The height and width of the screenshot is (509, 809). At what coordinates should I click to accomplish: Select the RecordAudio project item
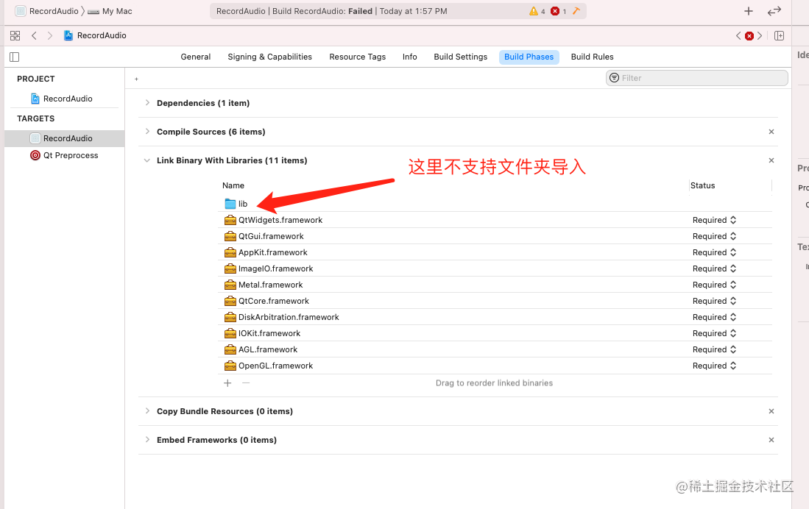point(61,99)
